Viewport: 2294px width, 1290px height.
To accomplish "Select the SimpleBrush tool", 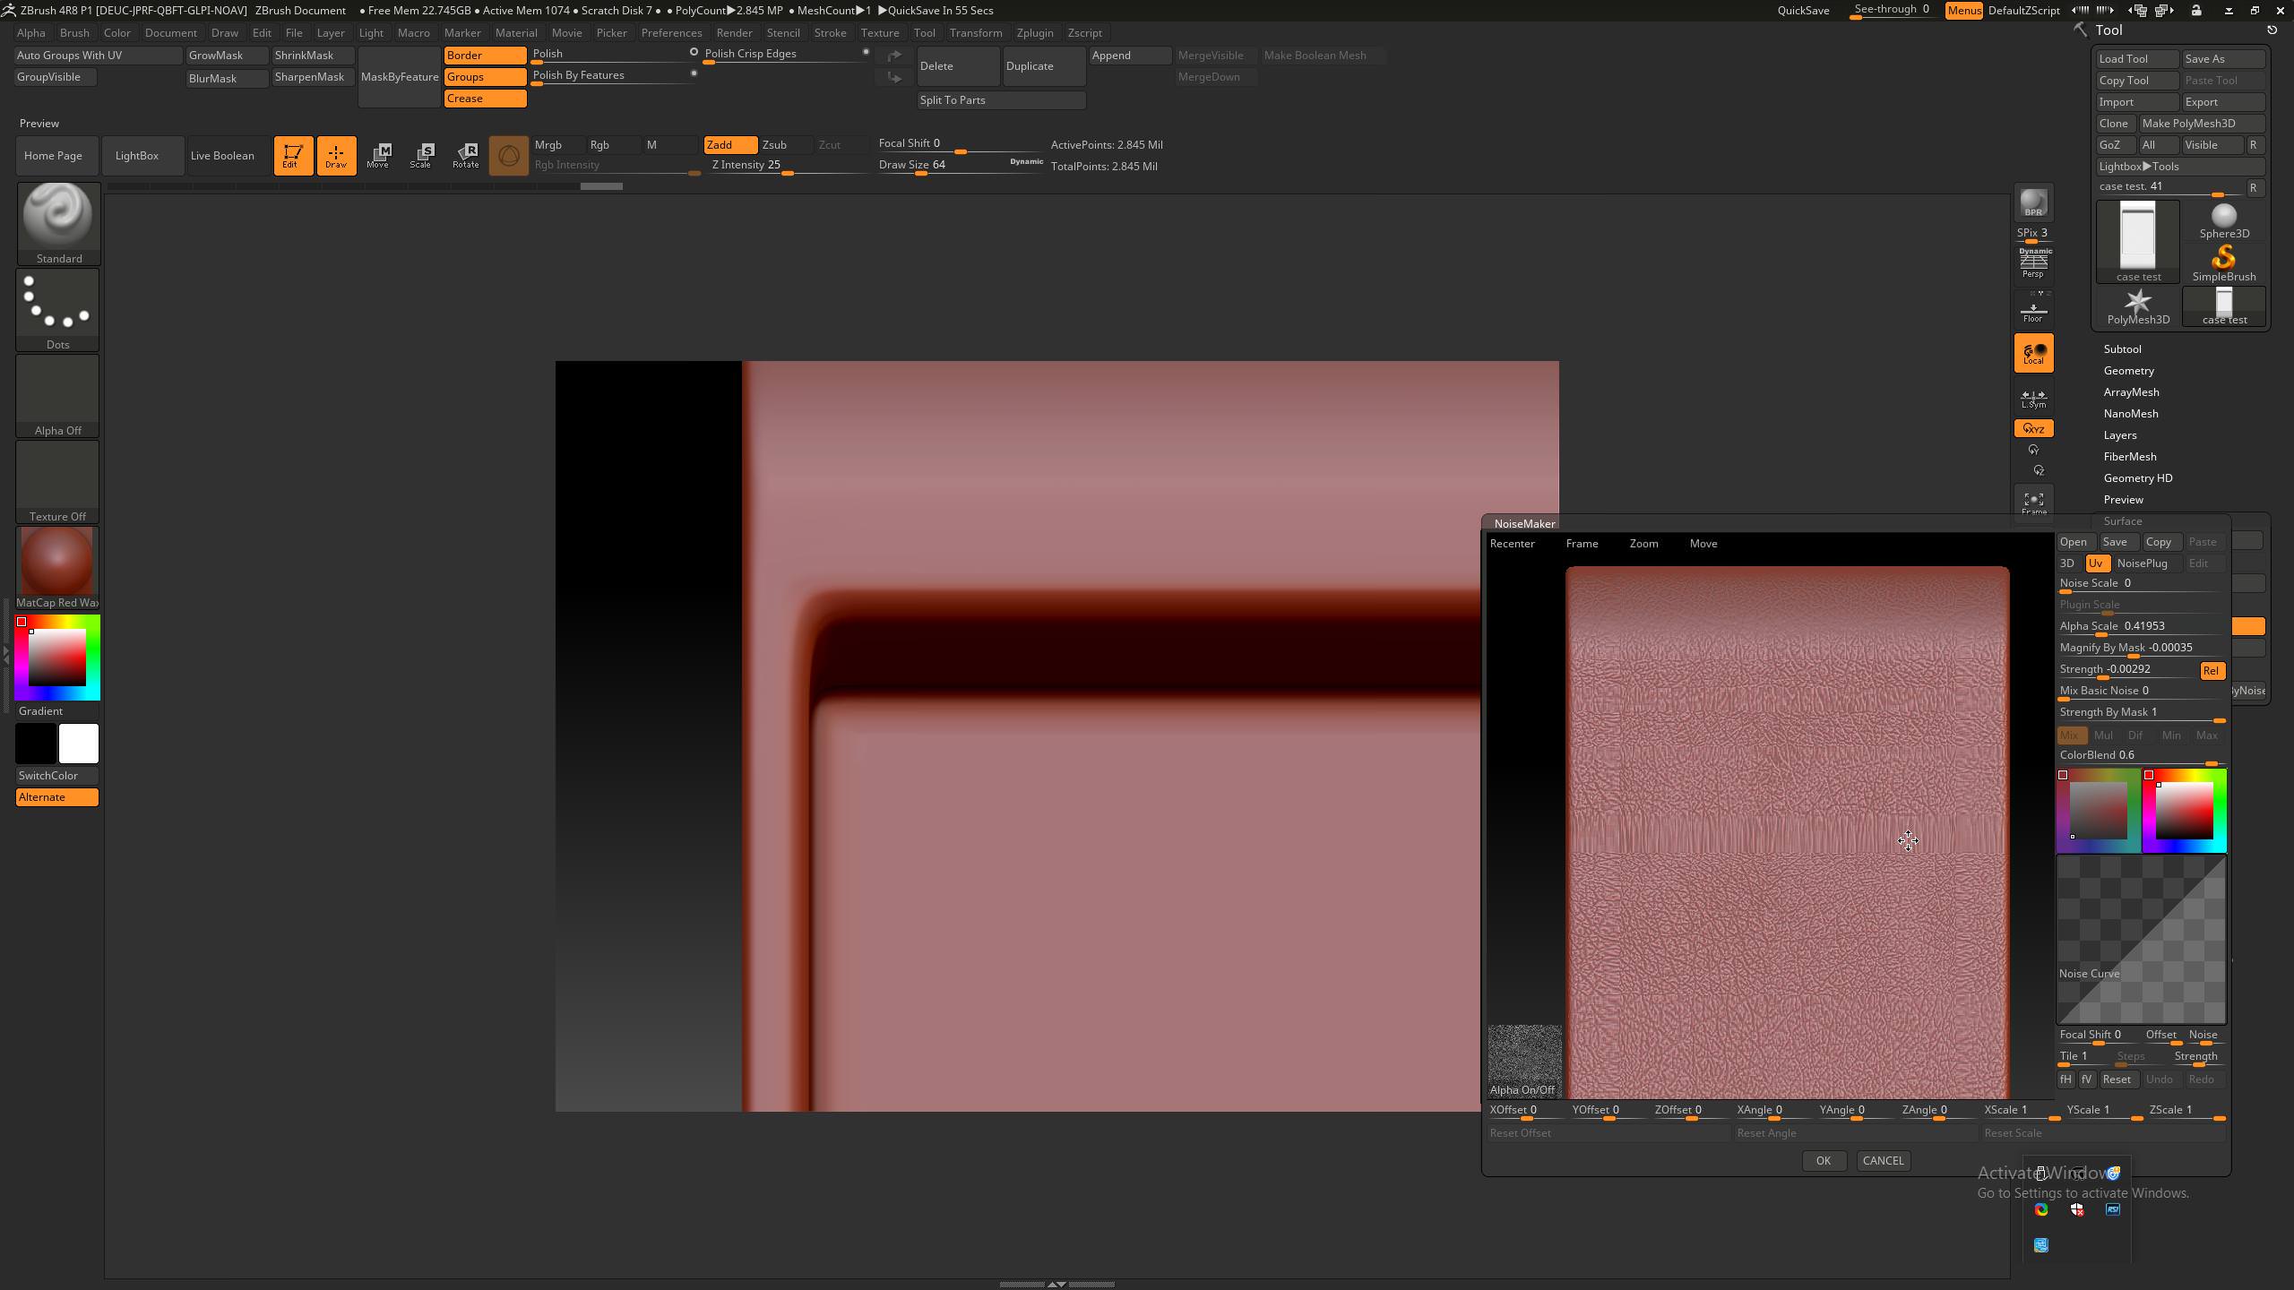I will click(2224, 263).
